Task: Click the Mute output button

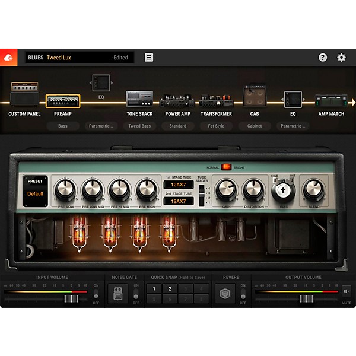Action: click(x=346, y=291)
